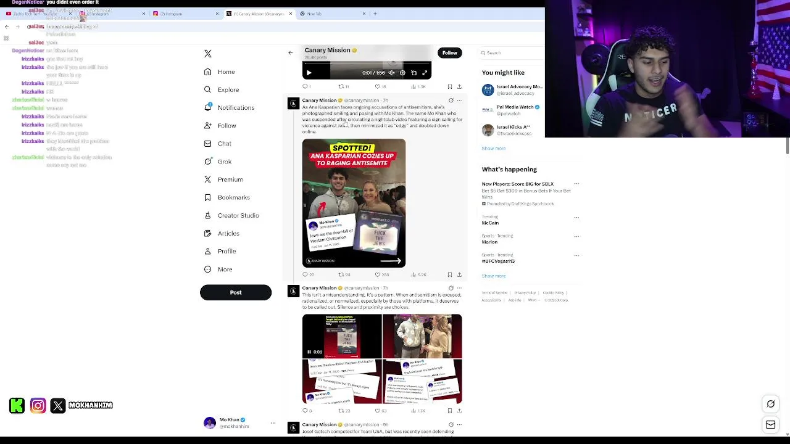790x444 pixels.
Task: Click the X logo in the sidebar
Action: pyautogui.click(x=208, y=54)
